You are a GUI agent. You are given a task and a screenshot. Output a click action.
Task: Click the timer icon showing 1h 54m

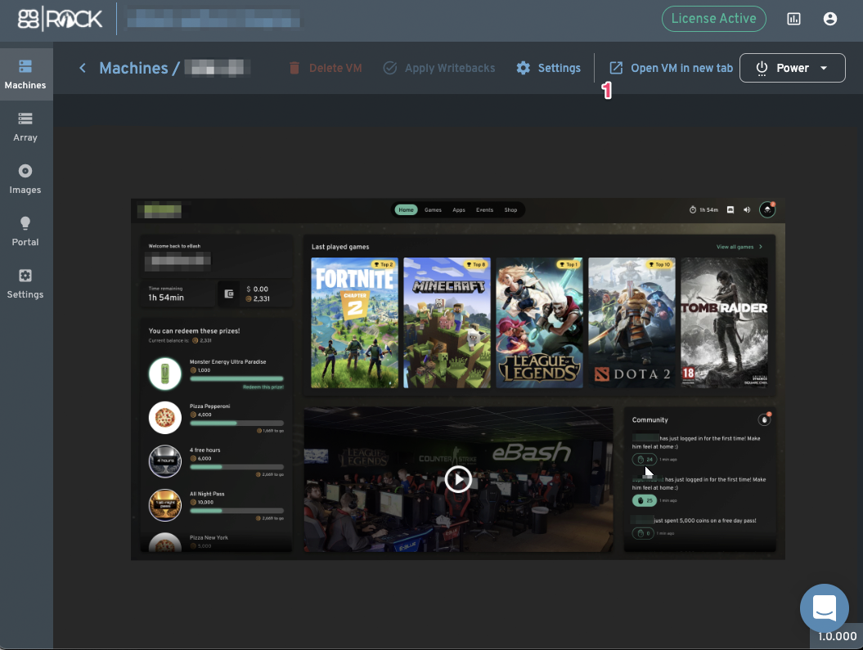[693, 210]
